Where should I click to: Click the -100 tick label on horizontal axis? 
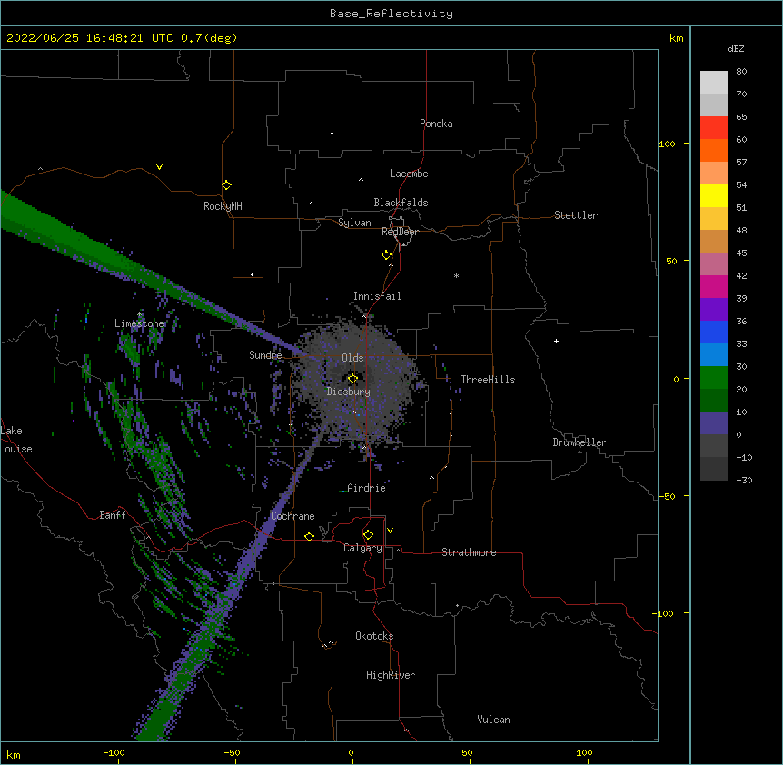(114, 752)
